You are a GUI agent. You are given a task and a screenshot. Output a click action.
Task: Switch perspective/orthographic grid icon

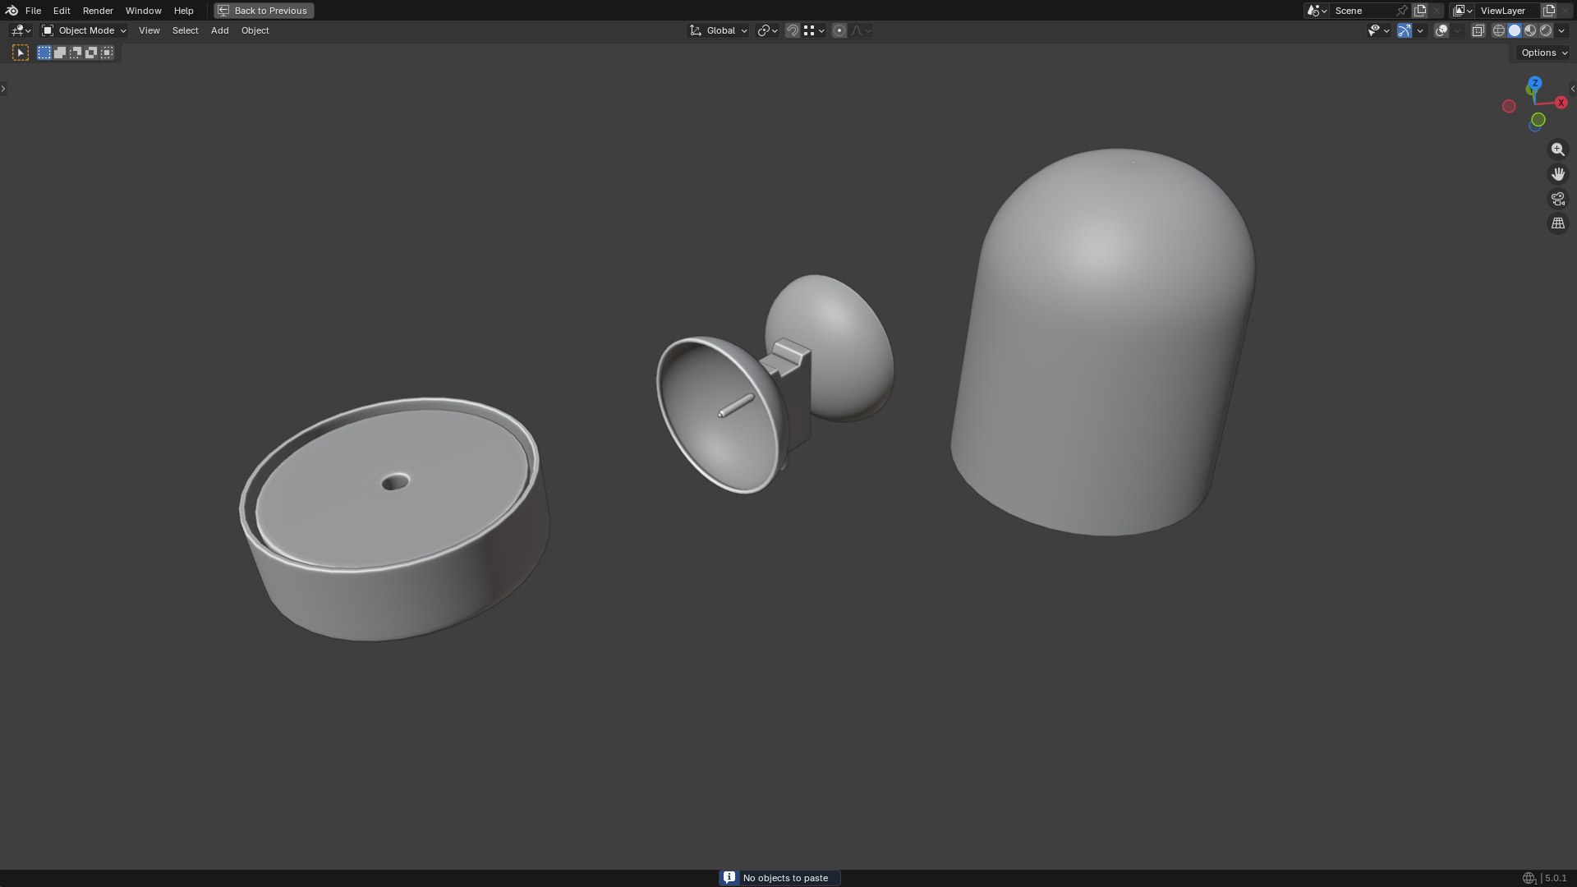1557,223
